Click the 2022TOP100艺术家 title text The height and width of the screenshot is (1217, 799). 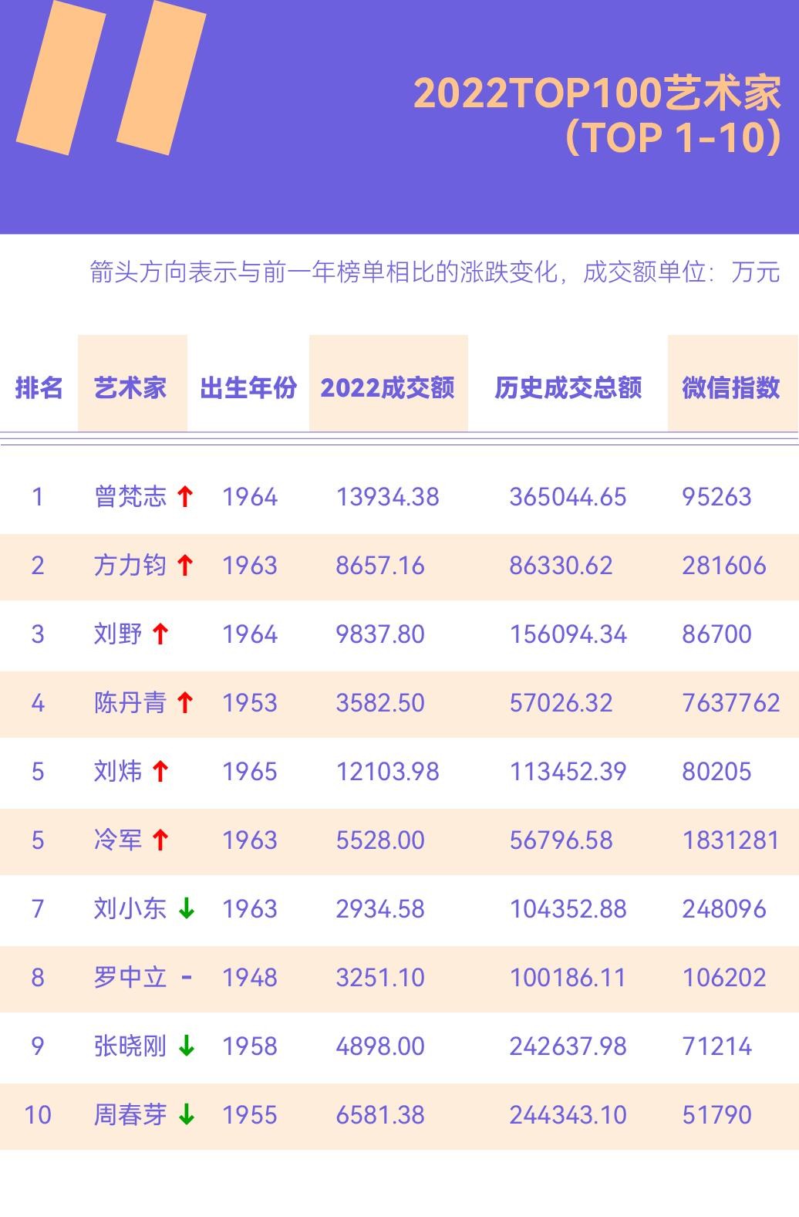click(x=597, y=94)
